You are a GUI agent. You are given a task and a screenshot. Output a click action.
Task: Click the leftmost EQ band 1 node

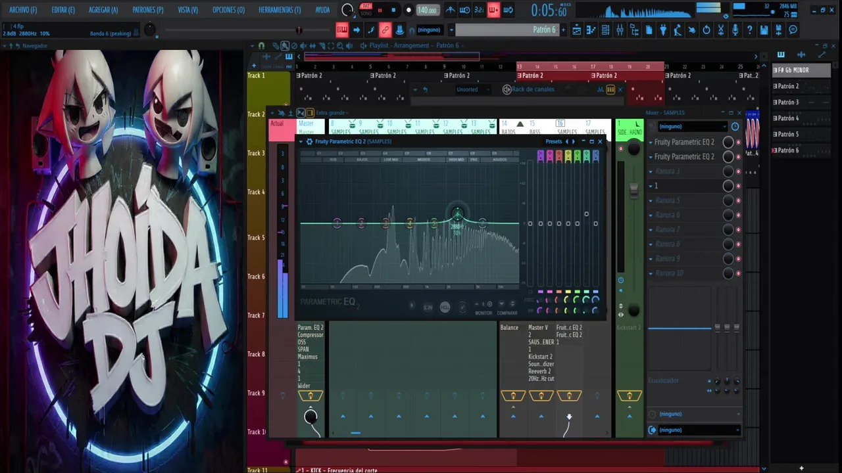pyautogui.click(x=337, y=223)
